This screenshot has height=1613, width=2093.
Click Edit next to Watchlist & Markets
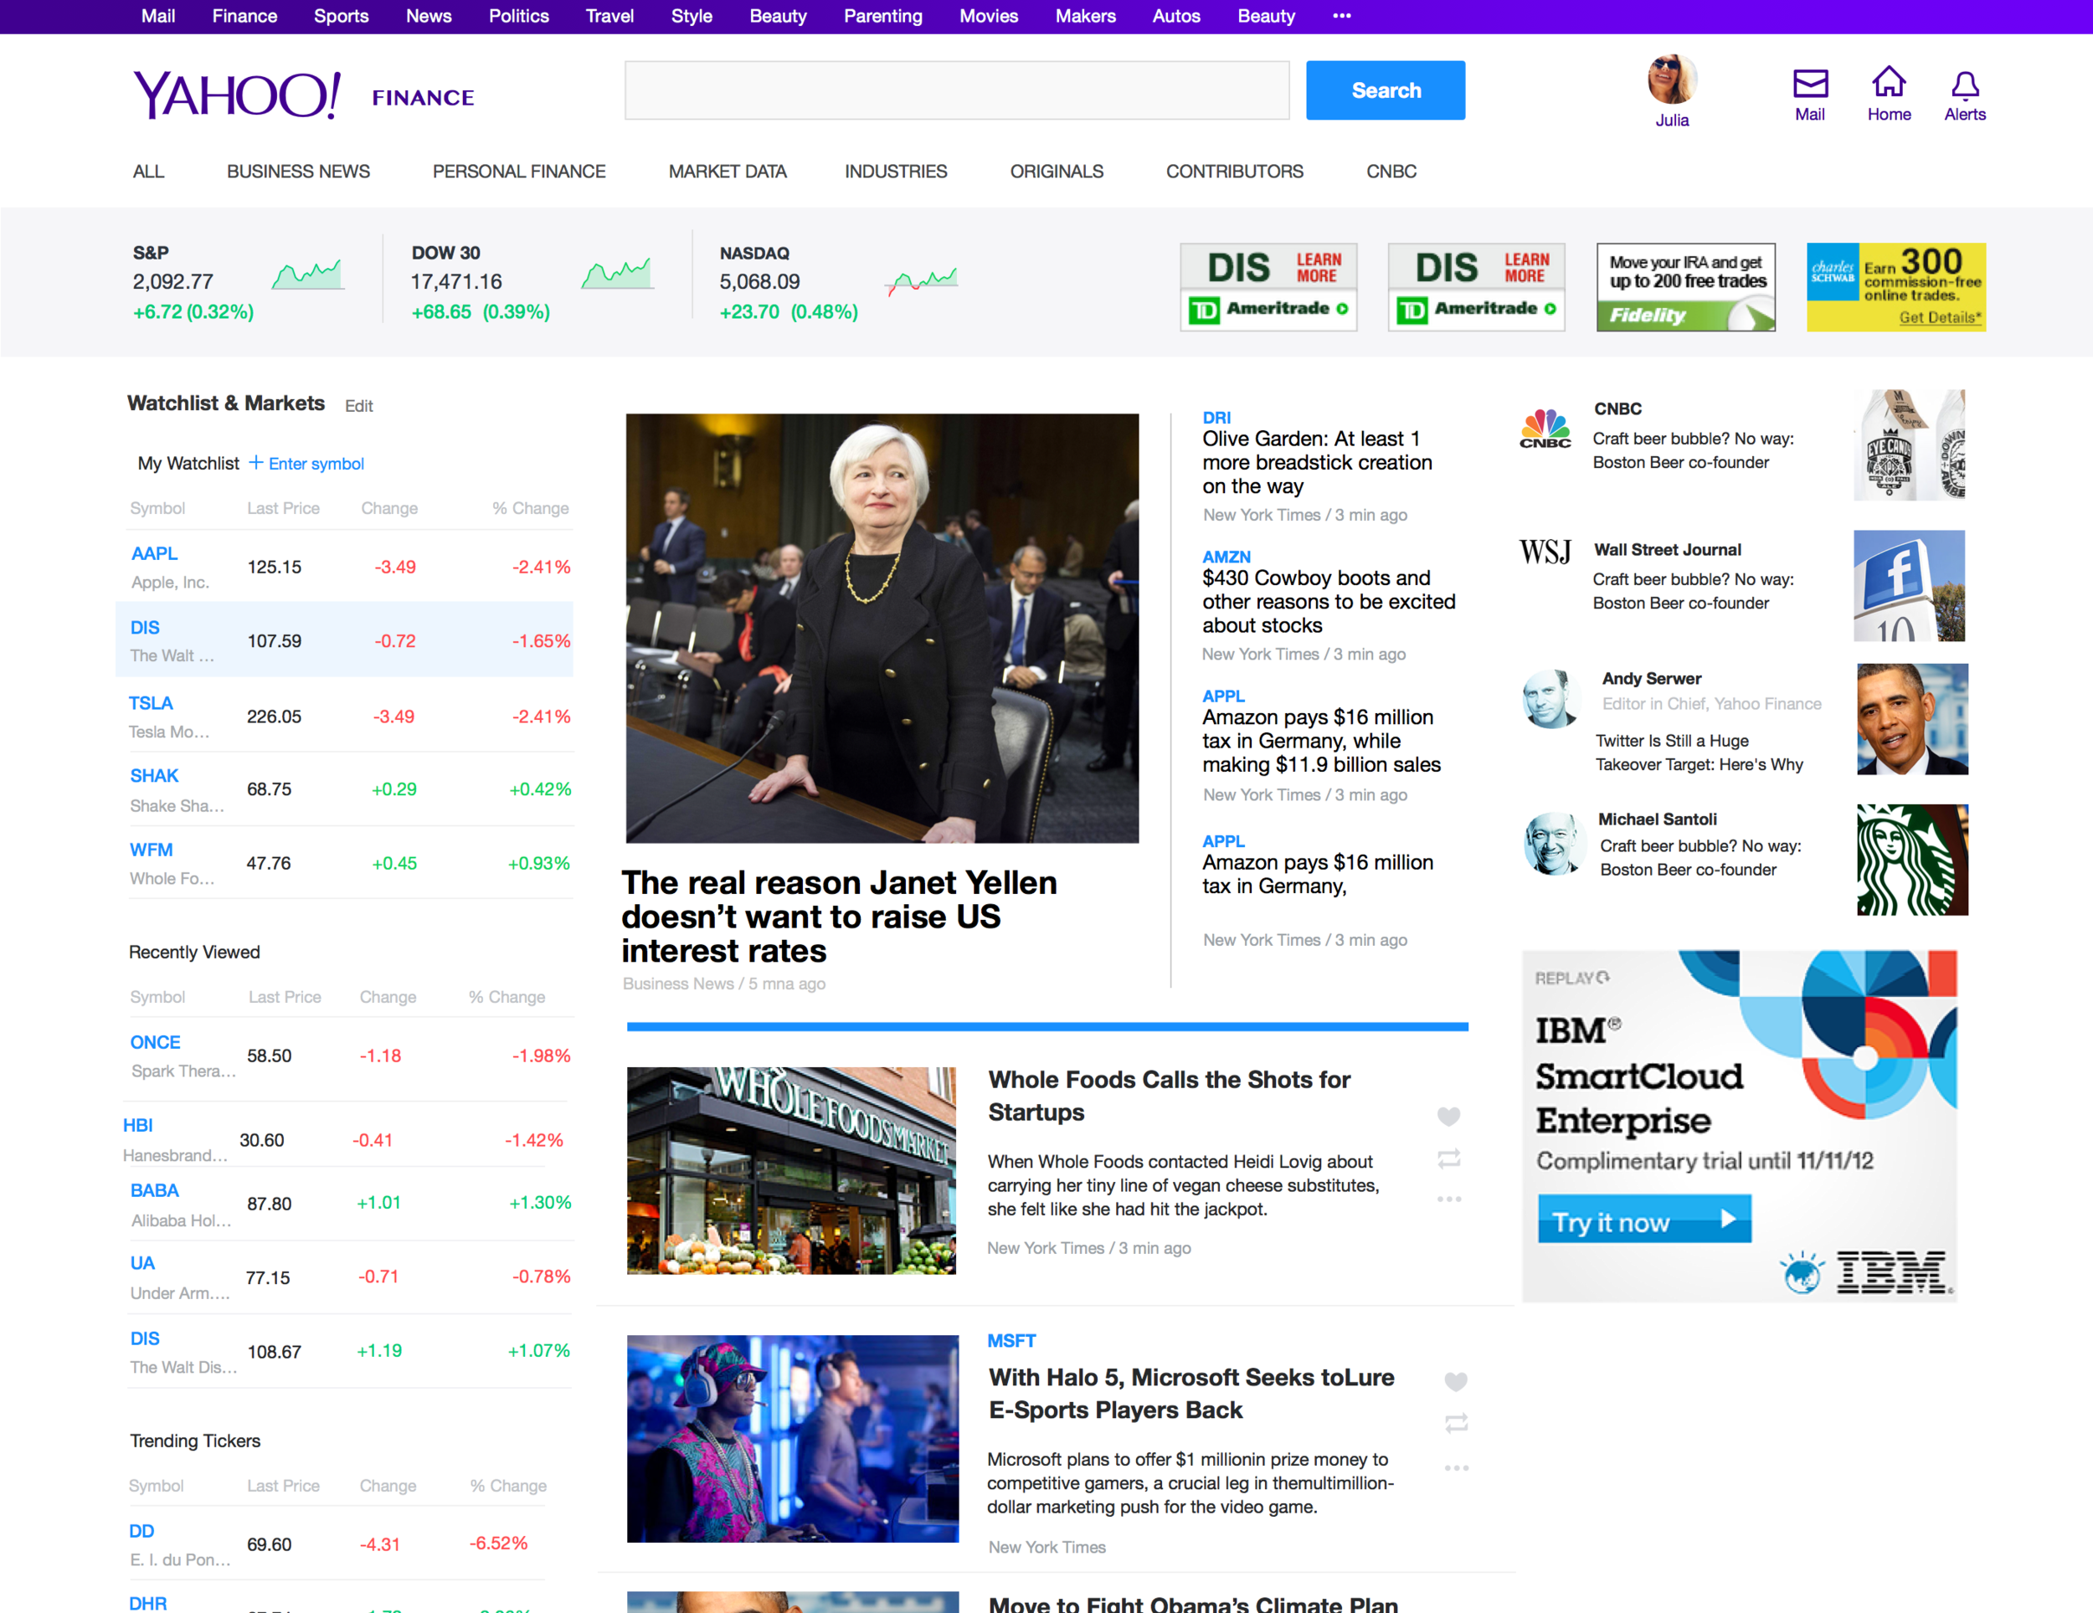click(358, 406)
